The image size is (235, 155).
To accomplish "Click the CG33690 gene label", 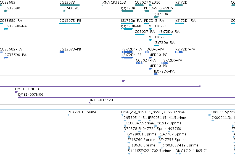I will click(x=12, y=8).
